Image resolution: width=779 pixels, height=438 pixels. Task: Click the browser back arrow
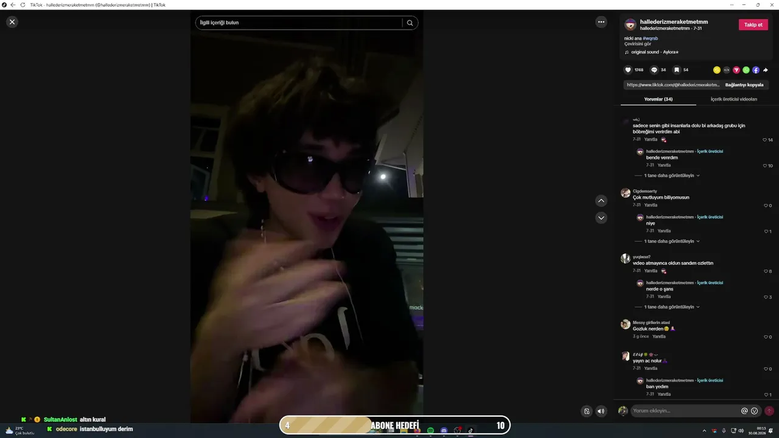point(13,5)
